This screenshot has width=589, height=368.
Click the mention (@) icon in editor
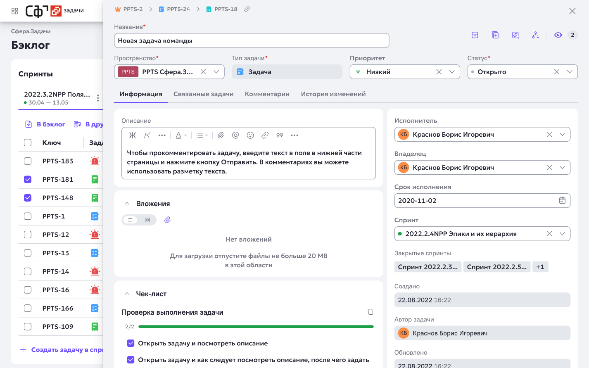point(235,135)
